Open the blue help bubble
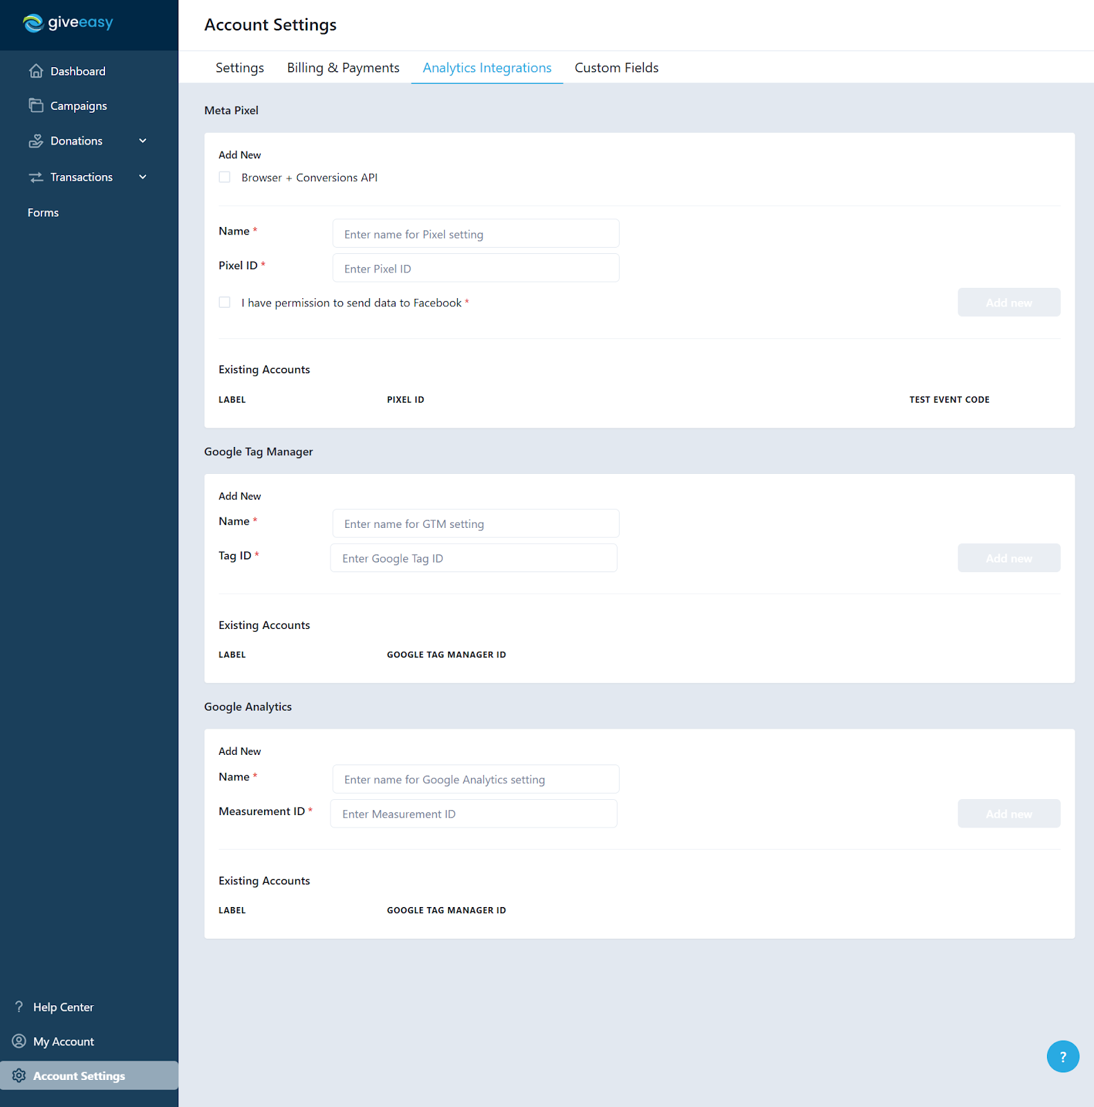 pyautogui.click(x=1063, y=1056)
